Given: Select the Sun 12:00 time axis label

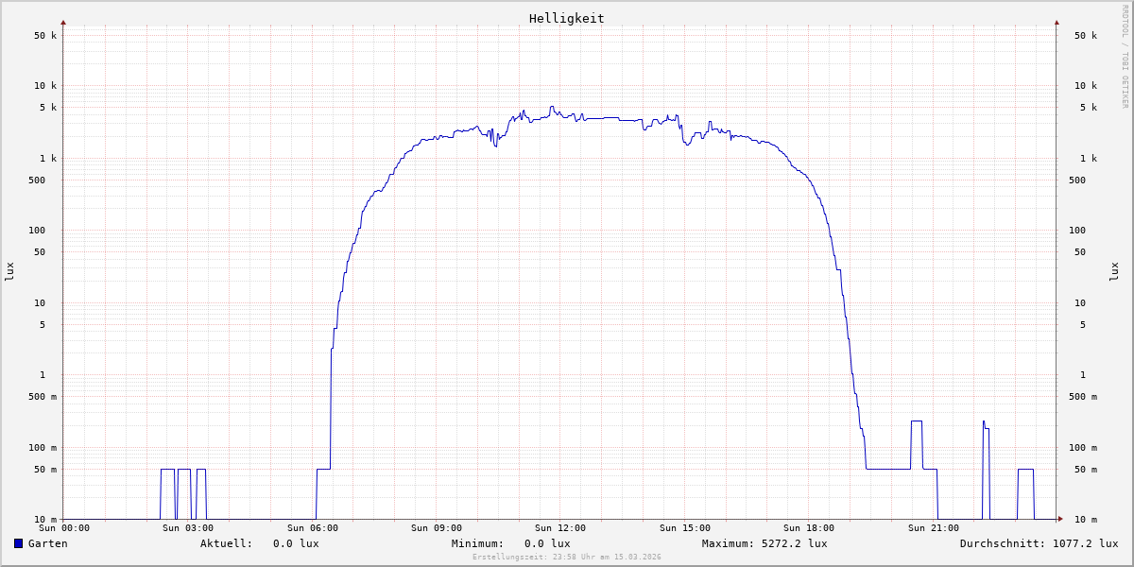Looking at the screenshot, I should coord(559,528).
